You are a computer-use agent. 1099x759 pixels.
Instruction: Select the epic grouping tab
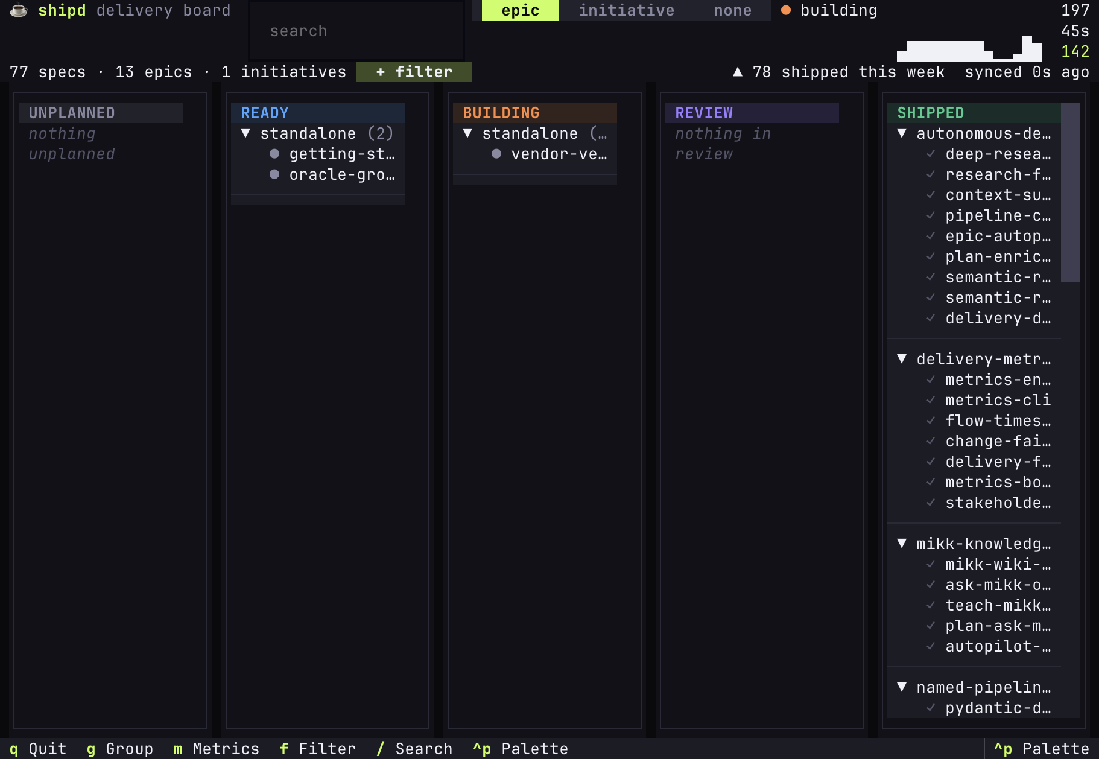click(521, 10)
